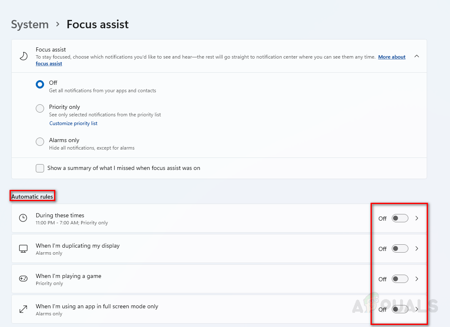
Task: Click the clock icon for During these times
Action: click(23, 218)
